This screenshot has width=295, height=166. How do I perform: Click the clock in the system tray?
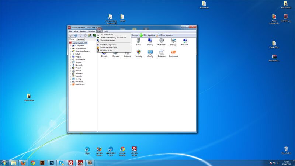[x=287, y=163]
